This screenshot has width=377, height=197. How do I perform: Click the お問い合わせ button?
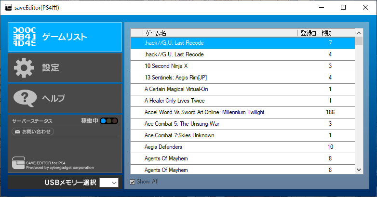pos(33,131)
